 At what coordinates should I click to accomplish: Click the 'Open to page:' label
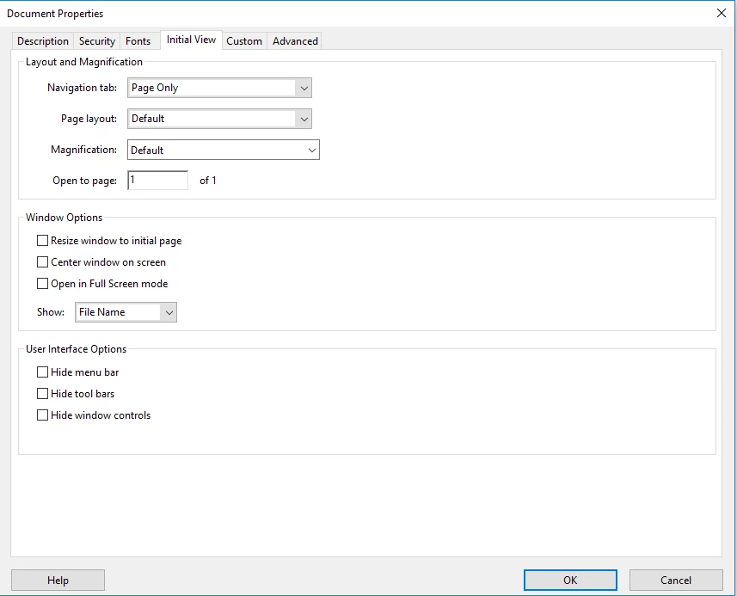point(84,181)
